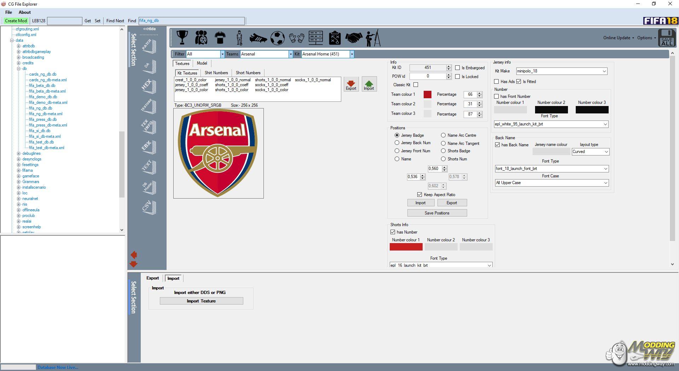The image size is (679, 371).
Task: Click the red down arrow in sidebar
Action: (x=134, y=264)
